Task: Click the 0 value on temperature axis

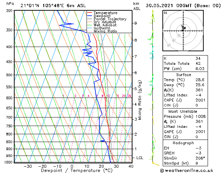Action: pos(72,167)
